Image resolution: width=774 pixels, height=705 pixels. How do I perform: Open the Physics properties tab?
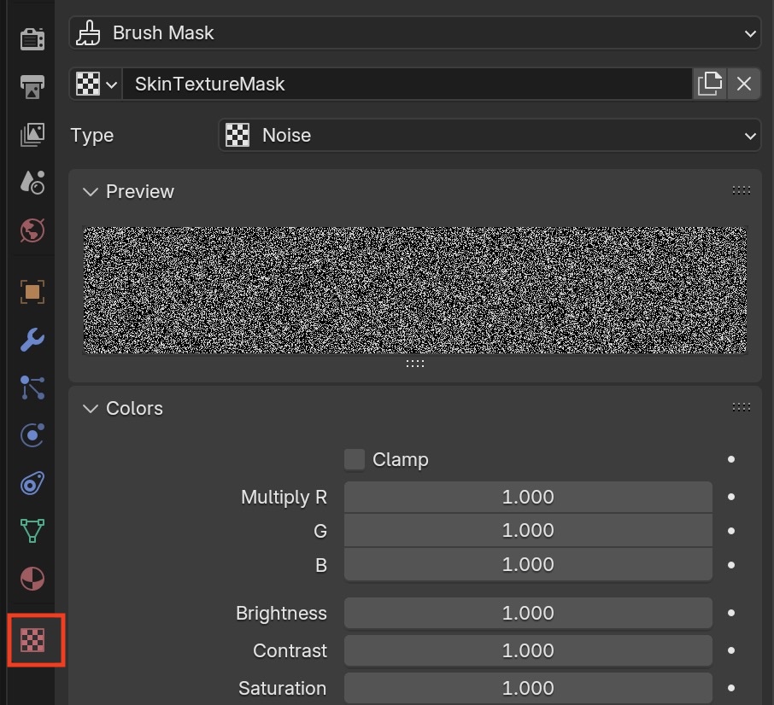32,435
